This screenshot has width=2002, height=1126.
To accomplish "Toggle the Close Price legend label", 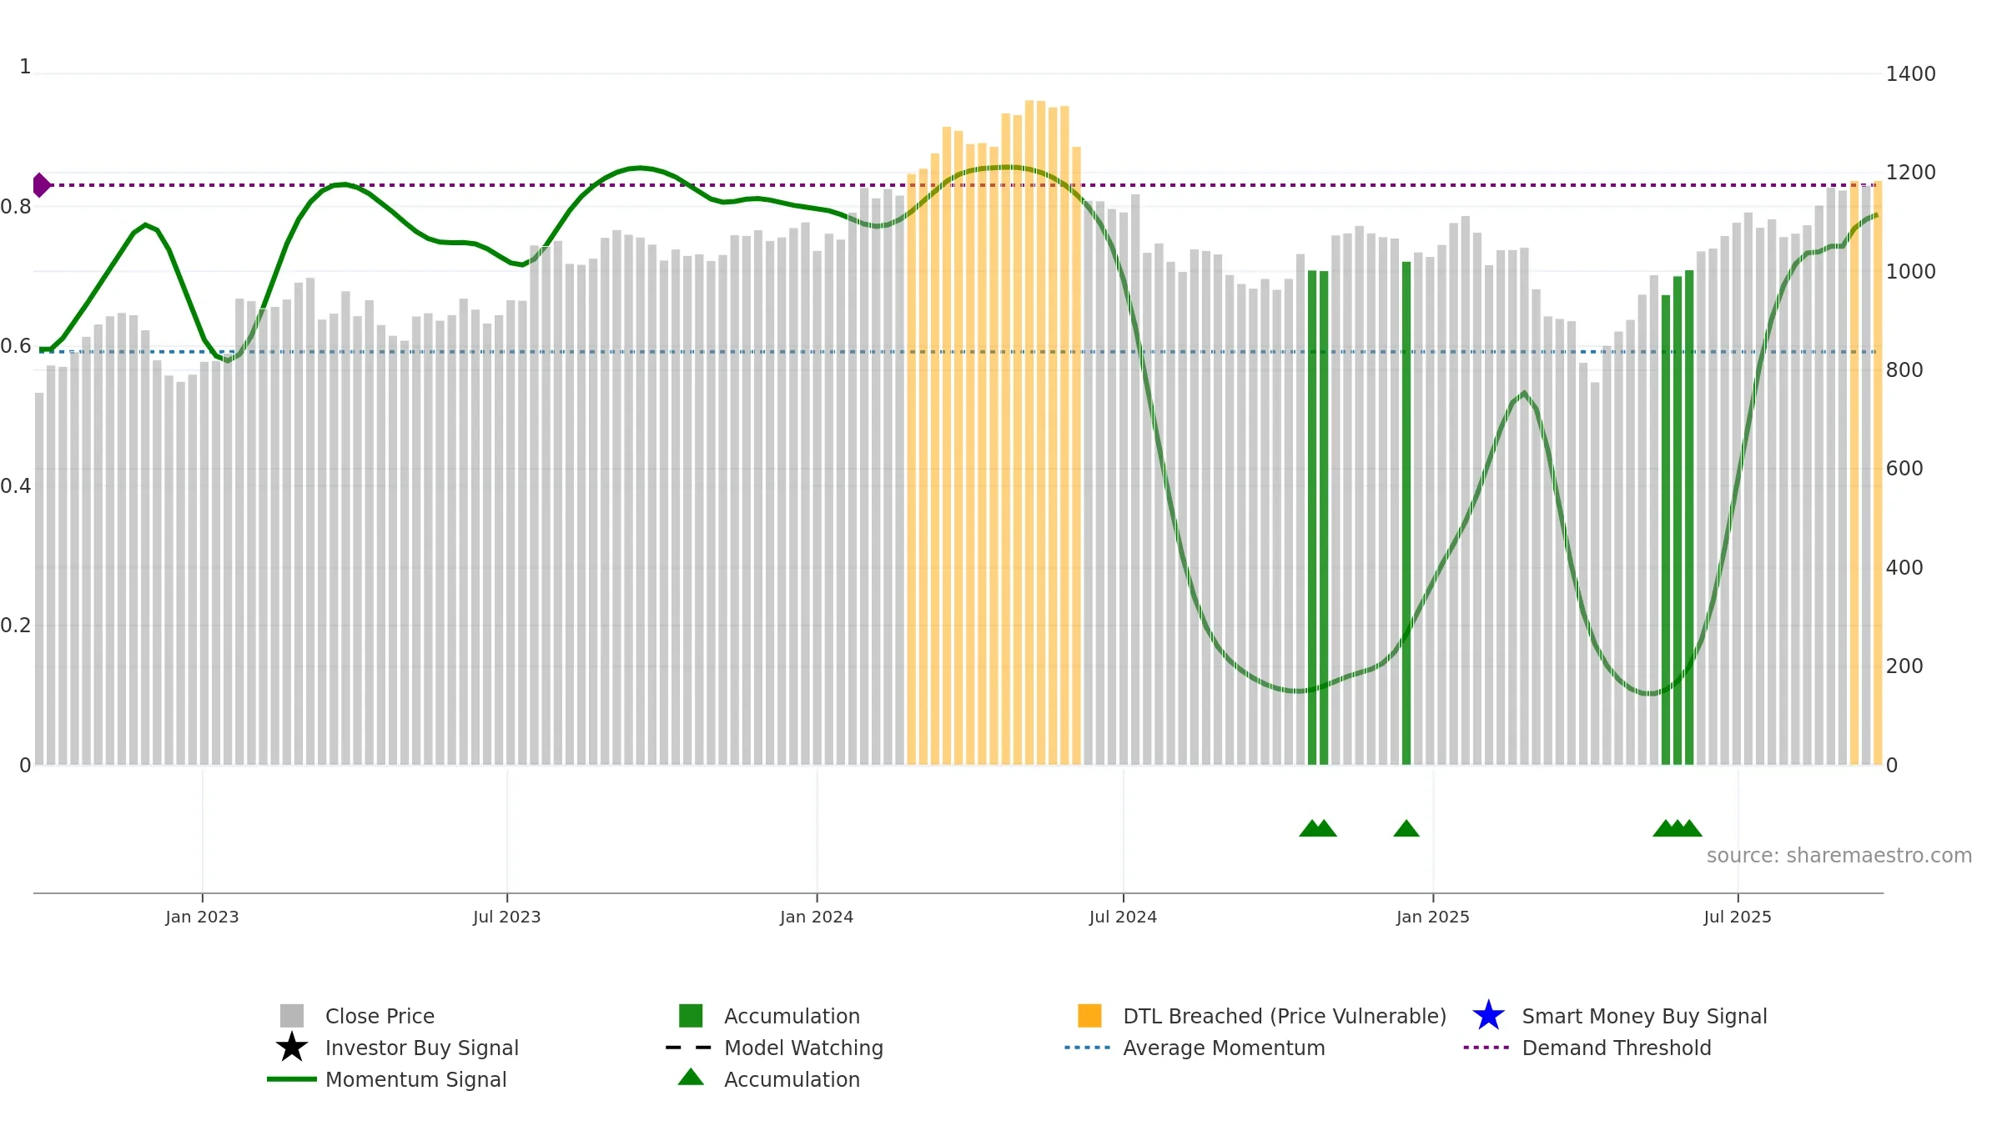I will pos(380,1016).
